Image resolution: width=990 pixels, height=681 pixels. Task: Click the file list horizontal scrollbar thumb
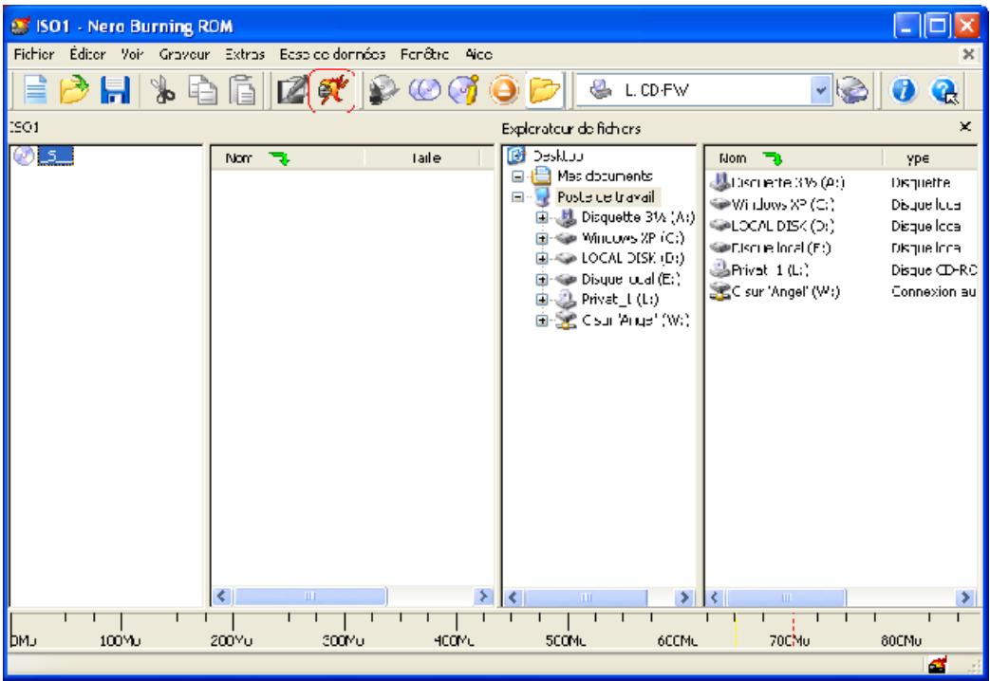pyautogui.click(x=786, y=597)
